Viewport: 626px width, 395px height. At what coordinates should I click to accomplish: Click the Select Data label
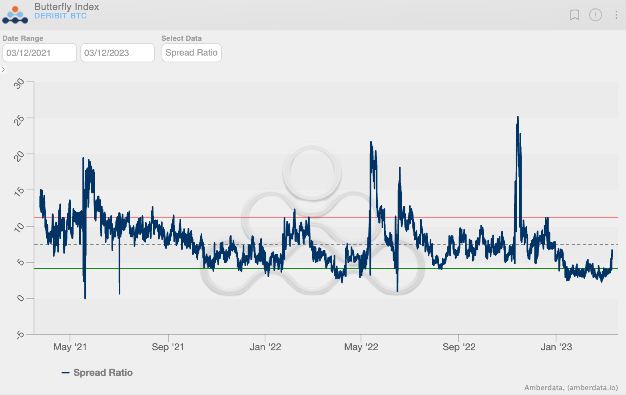181,38
